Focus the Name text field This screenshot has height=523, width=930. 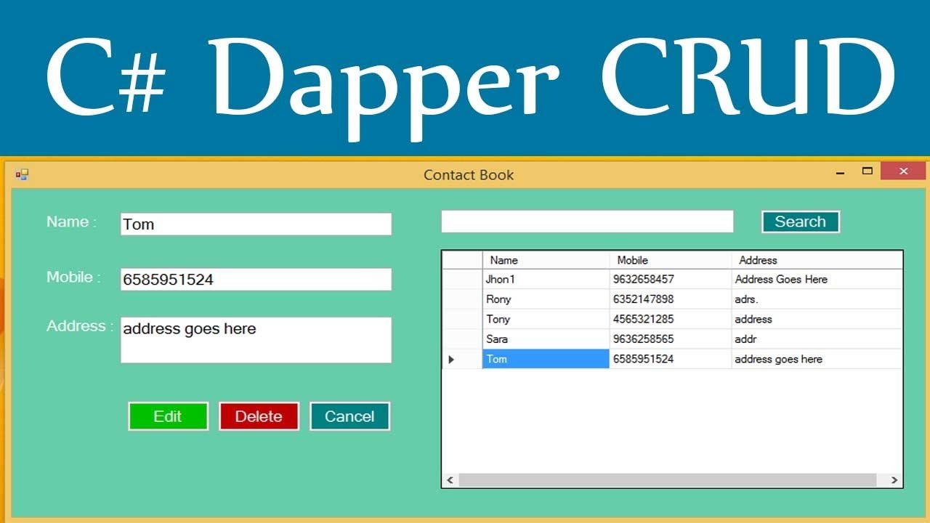pos(256,224)
